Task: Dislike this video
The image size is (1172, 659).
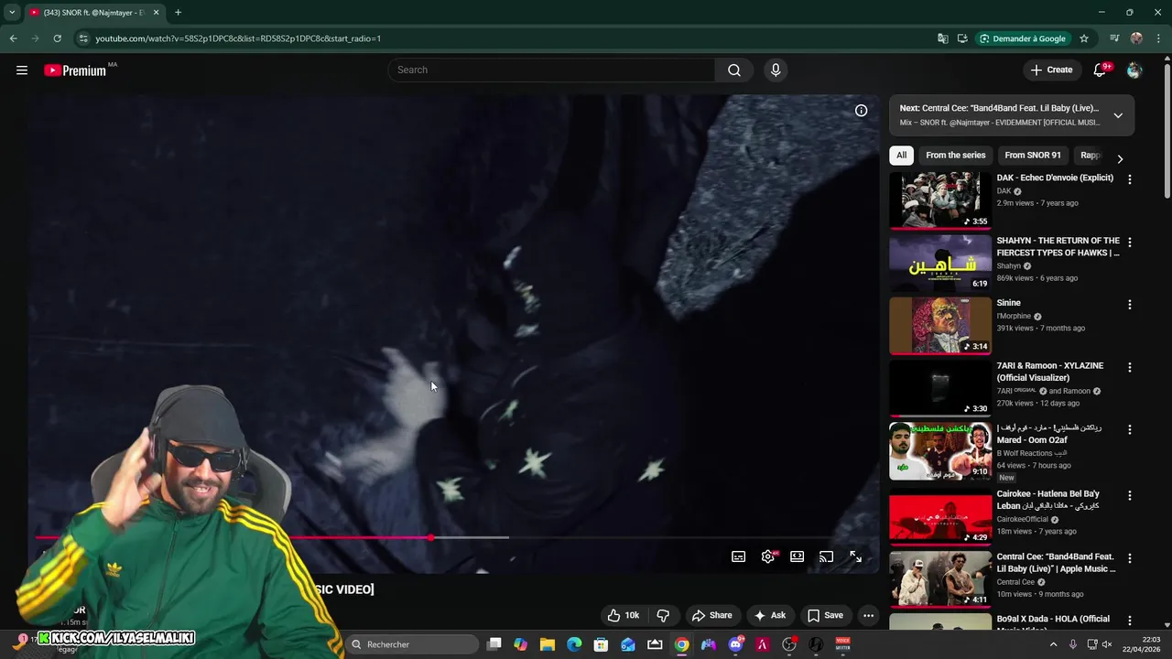Action: pos(663,615)
